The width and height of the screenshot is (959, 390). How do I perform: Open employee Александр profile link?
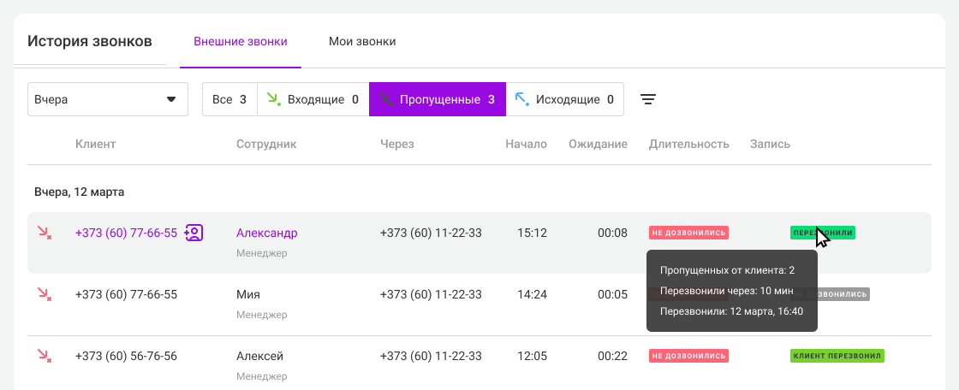tap(267, 233)
